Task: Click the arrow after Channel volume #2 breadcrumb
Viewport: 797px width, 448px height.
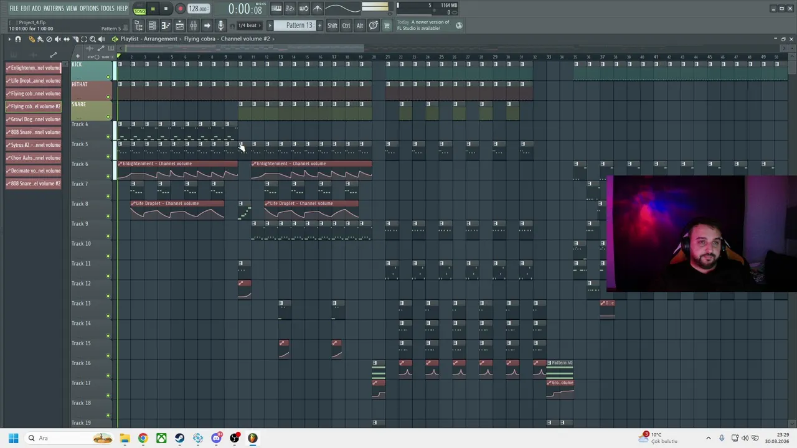Action: point(274,39)
